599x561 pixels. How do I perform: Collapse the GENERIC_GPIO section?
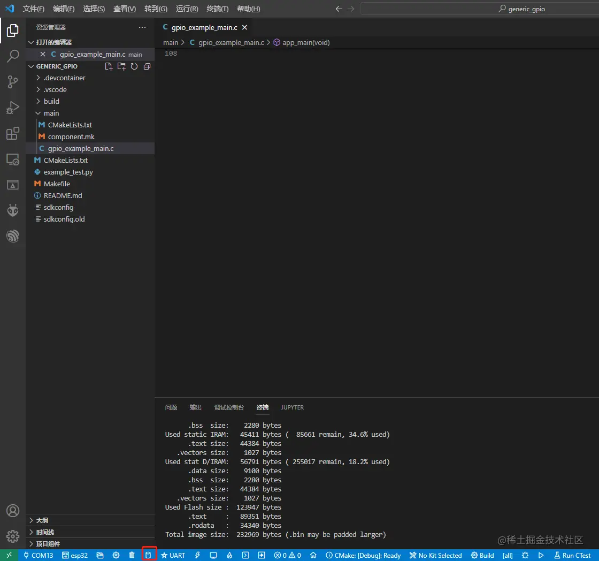(x=57, y=66)
